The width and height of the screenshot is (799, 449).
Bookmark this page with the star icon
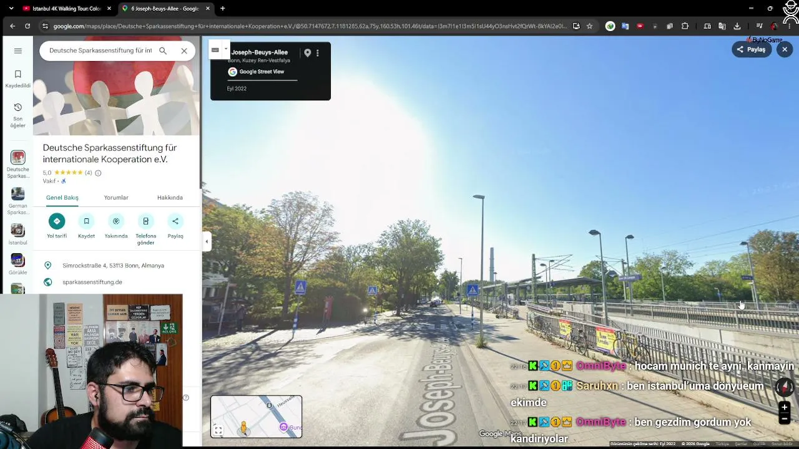589,26
